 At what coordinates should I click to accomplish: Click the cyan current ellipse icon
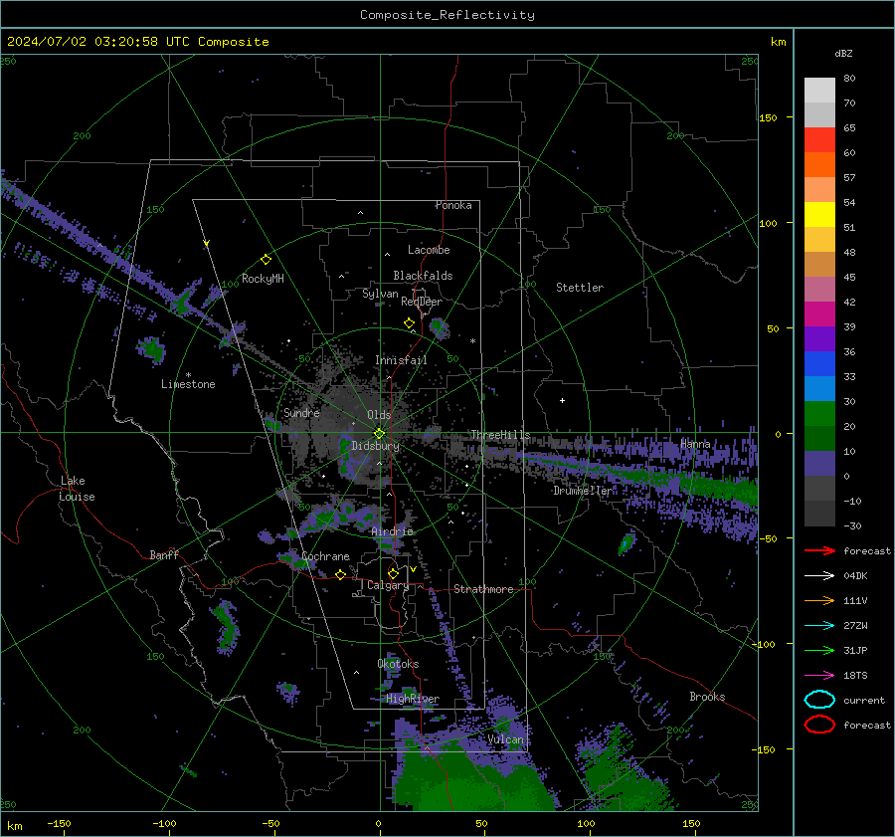[819, 700]
